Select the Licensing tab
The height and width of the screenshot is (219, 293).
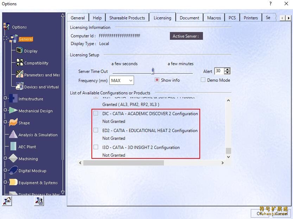click(x=163, y=18)
